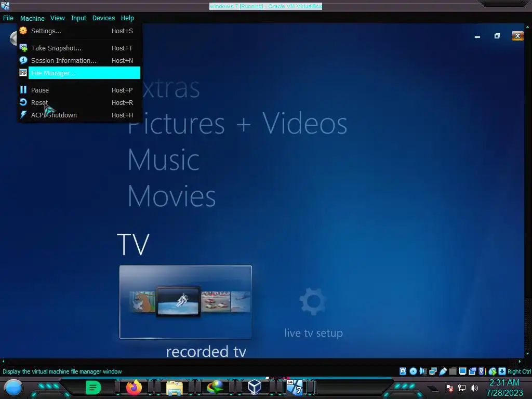Viewport: 532px width, 399px height.
Task: Open Settings from the Machine menu
Action: coord(79,31)
